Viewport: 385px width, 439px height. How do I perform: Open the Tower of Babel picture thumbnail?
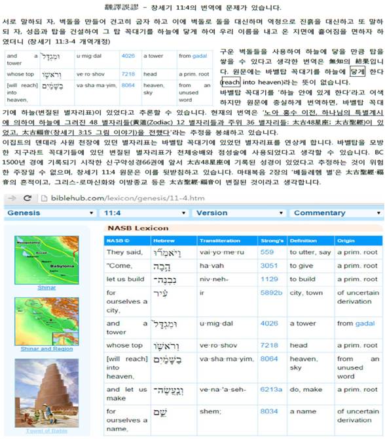tap(46, 393)
